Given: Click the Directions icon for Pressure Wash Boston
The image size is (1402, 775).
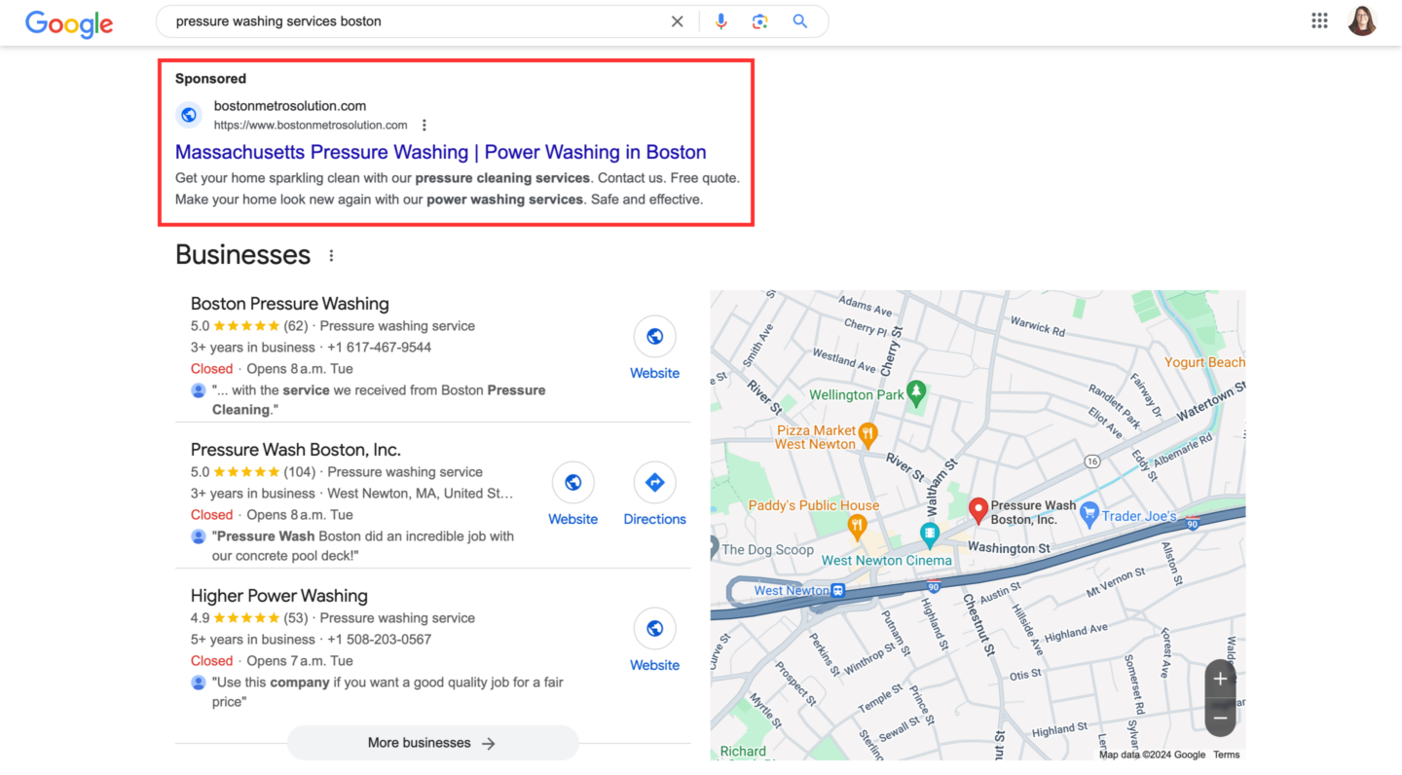Looking at the screenshot, I should [654, 482].
